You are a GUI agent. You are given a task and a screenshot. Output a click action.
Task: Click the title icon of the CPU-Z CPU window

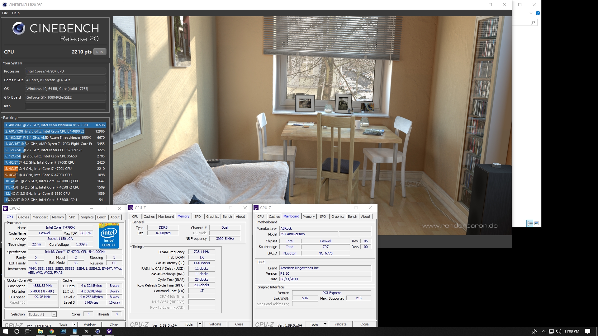[x=6, y=208]
